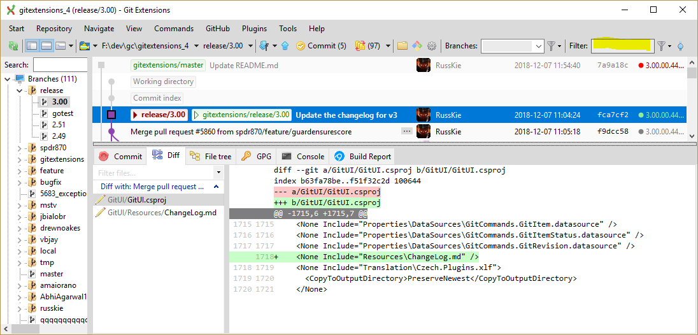Click the gitextensions/master label

(x=168, y=66)
